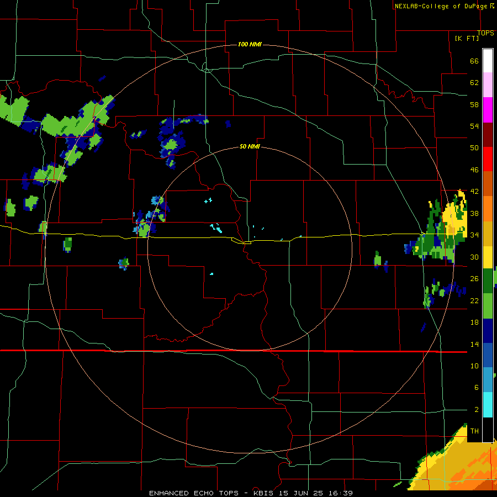Select the cyan legend swatch
497x497 pixels.
click(488, 405)
